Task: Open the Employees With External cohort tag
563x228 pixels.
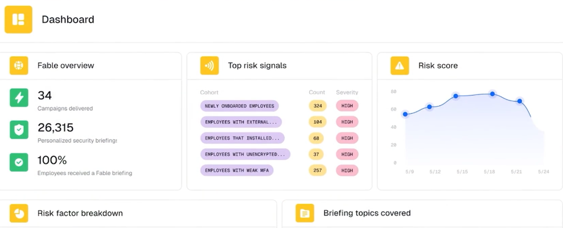Action: click(241, 122)
